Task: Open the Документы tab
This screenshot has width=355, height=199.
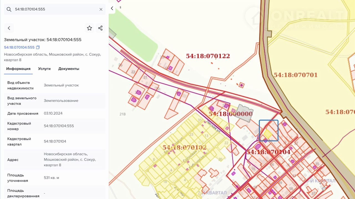Action: 69,69
